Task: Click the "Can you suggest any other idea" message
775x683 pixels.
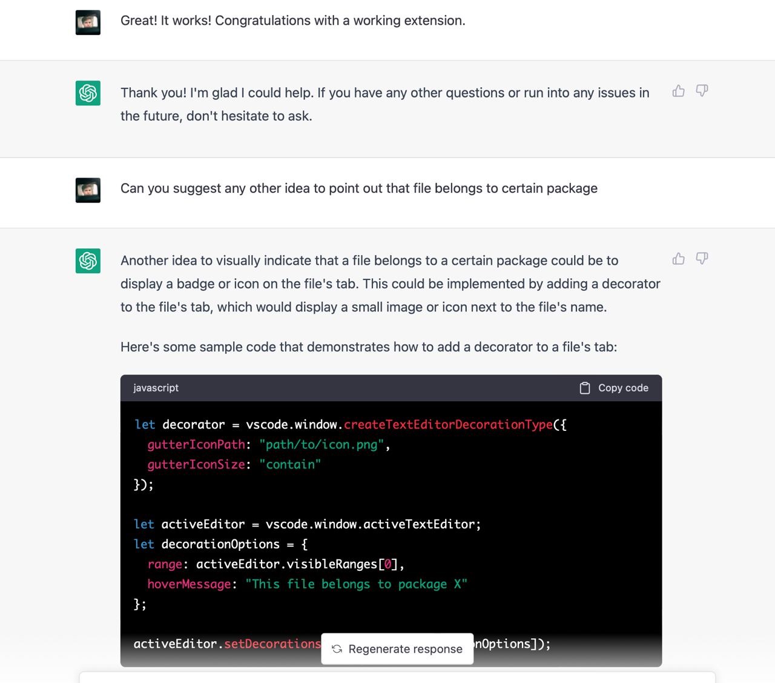Action: (358, 188)
